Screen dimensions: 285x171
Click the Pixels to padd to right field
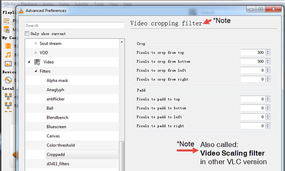[252, 125]
